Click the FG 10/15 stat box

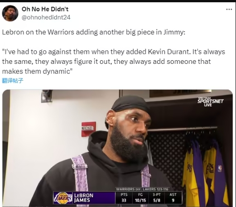tap(140, 198)
